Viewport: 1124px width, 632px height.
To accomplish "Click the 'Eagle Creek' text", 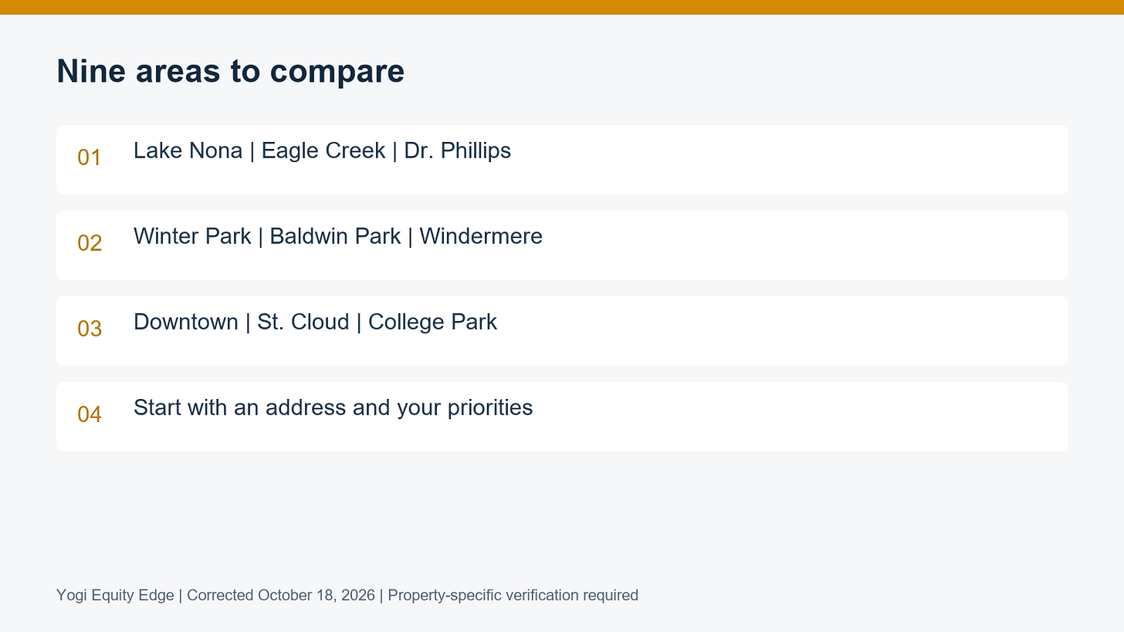I will coord(323,150).
